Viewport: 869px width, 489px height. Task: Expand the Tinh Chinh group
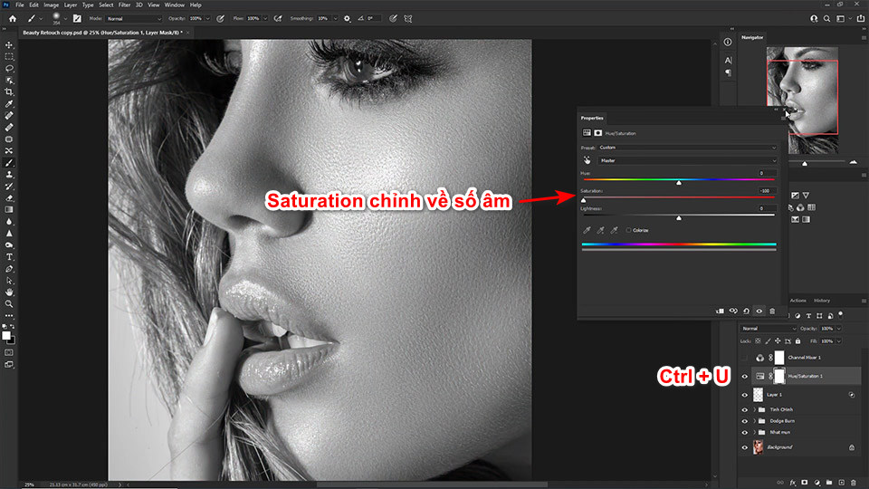(x=754, y=409)
